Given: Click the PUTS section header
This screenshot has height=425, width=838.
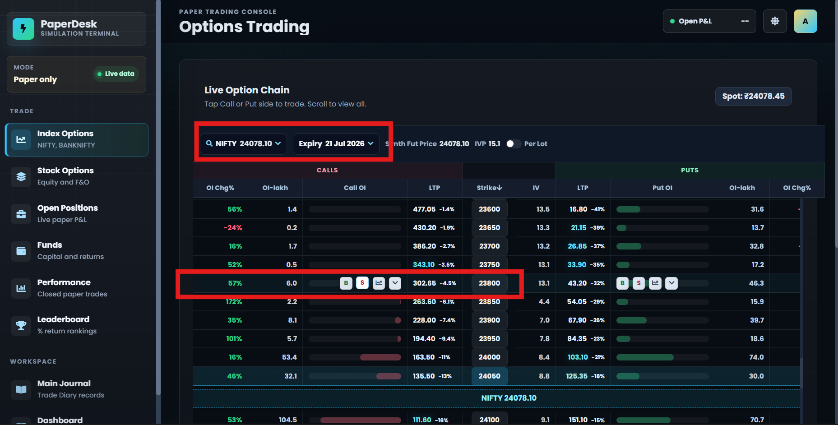Looking at the screenshot, I should (x=690, y=170).
